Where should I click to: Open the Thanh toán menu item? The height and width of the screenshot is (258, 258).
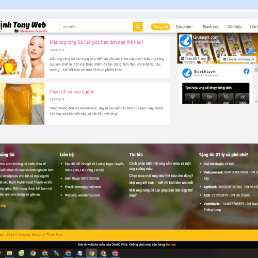click(211, 27)
